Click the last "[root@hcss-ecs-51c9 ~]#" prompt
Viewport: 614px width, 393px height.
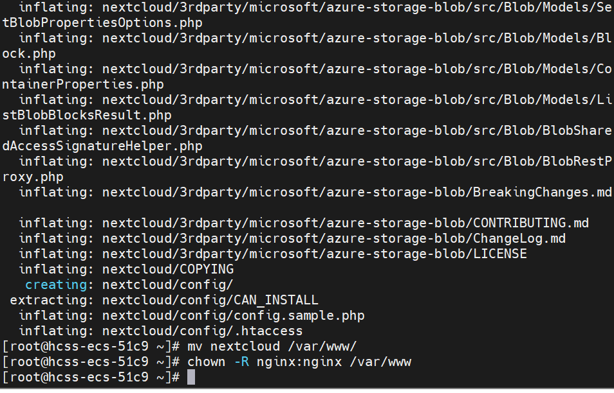coord(91,378)
